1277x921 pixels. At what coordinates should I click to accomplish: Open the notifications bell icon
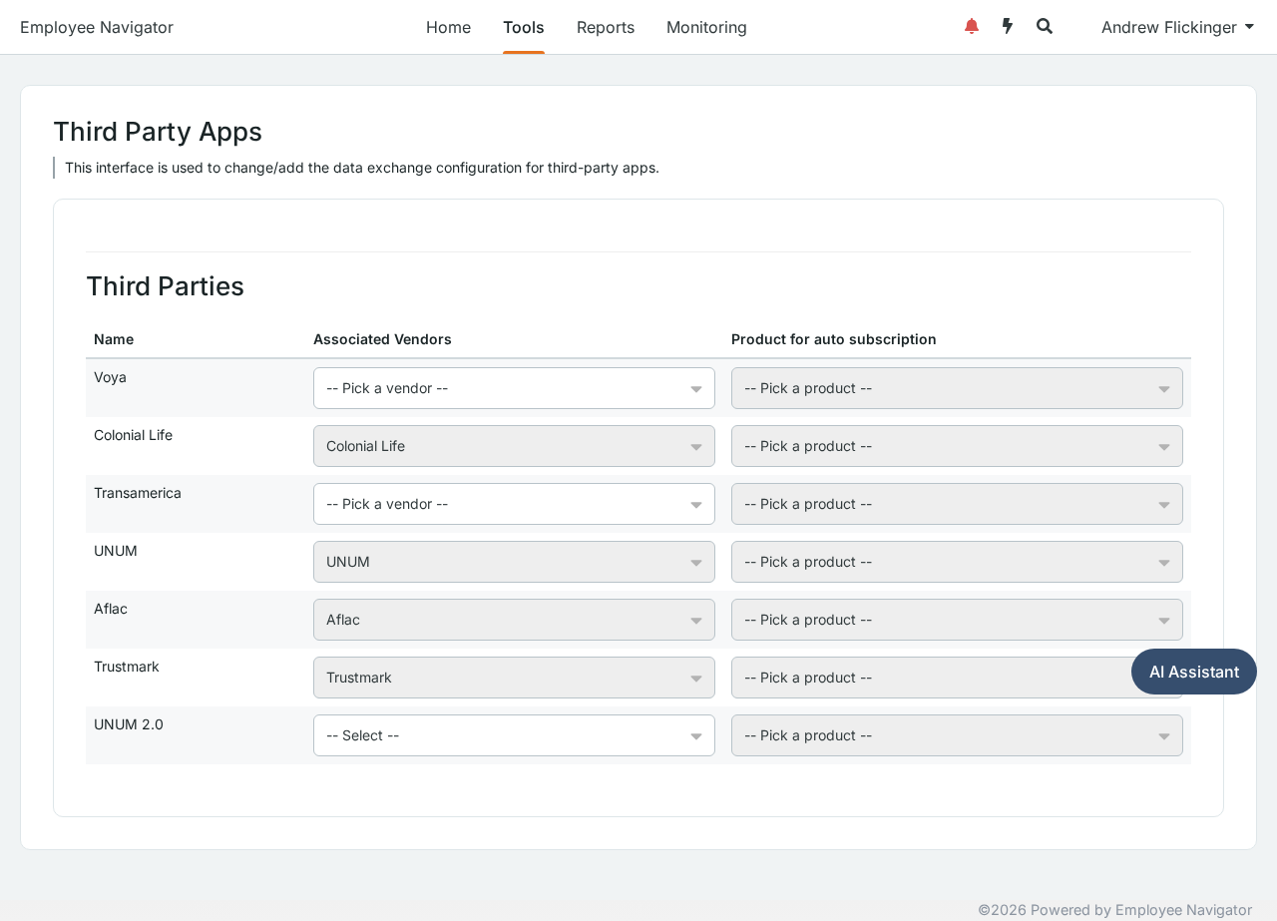click(972, 27)
